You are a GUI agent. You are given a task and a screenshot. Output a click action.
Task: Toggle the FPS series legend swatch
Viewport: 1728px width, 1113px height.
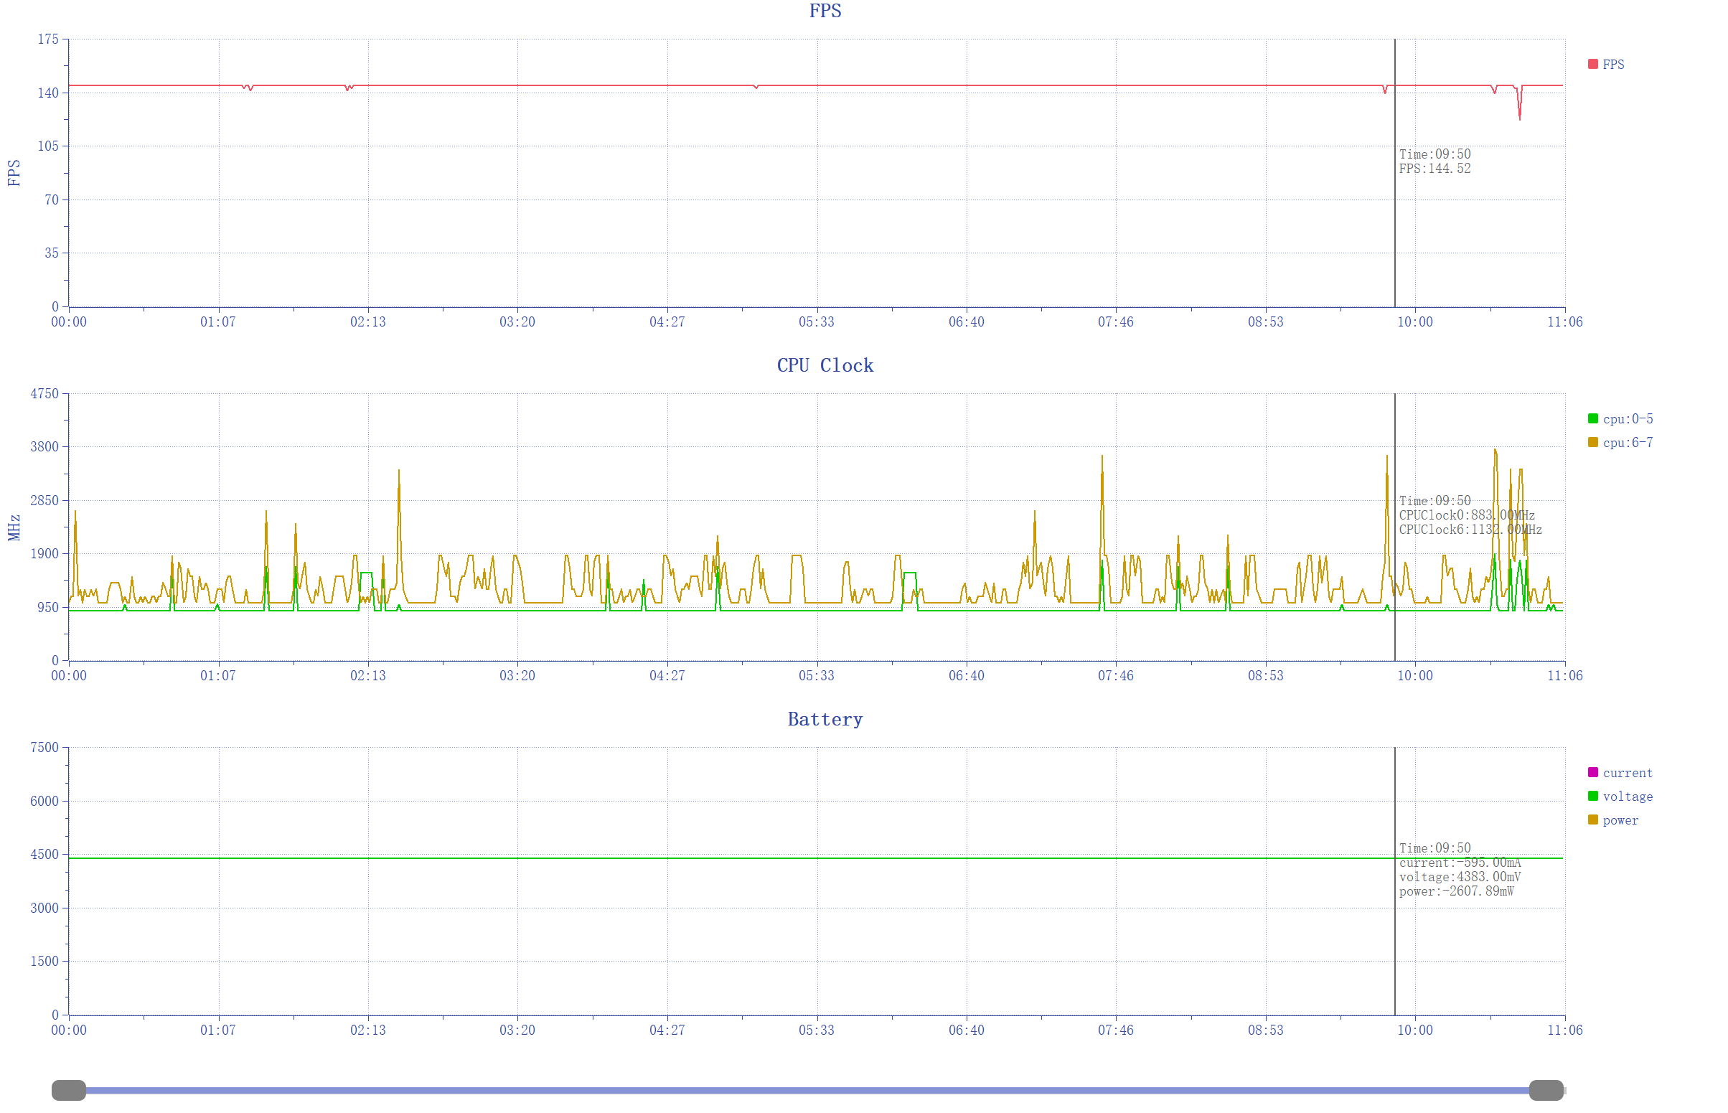pyautogui.click(x=1592, y=65)
